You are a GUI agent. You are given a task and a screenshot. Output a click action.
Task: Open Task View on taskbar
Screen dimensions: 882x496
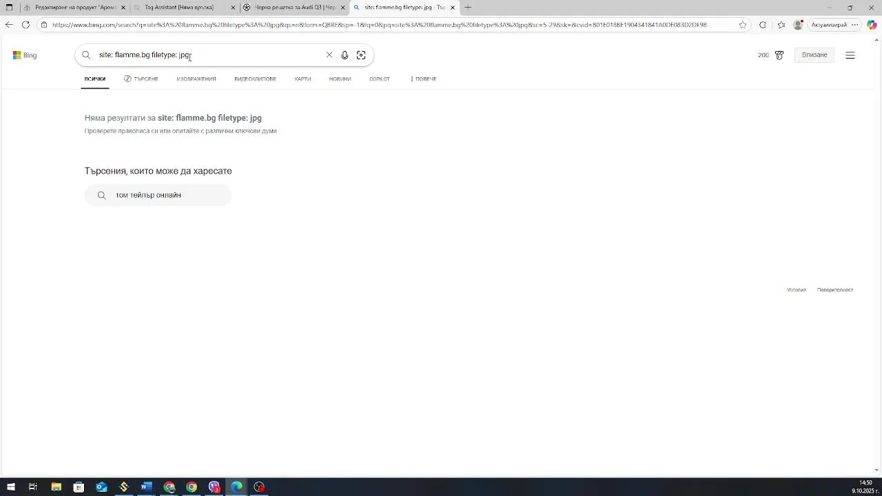pyautogui.click(x=32, y=487)
